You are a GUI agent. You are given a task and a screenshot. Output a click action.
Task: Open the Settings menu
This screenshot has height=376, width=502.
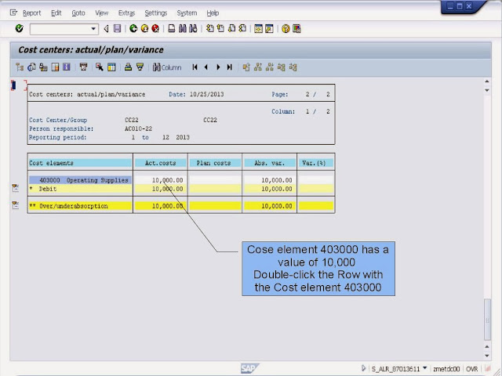[x=156, y=13]
